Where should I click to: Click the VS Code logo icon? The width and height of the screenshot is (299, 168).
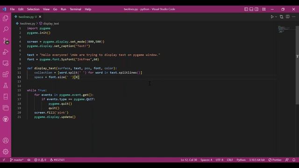4,9
